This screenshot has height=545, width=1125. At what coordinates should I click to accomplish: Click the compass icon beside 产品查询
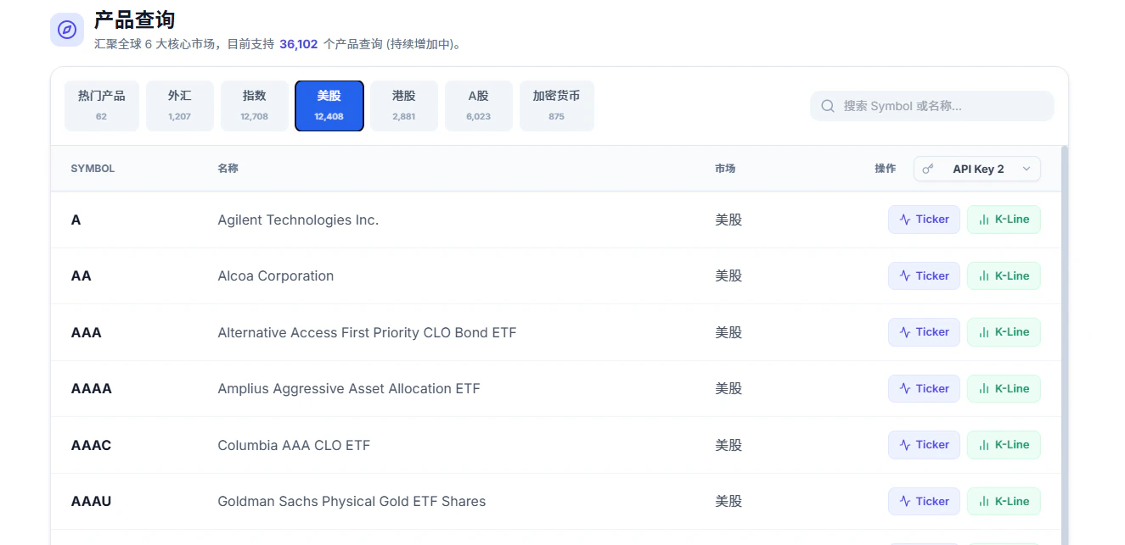pyautogui.click(x=67, y=30)
